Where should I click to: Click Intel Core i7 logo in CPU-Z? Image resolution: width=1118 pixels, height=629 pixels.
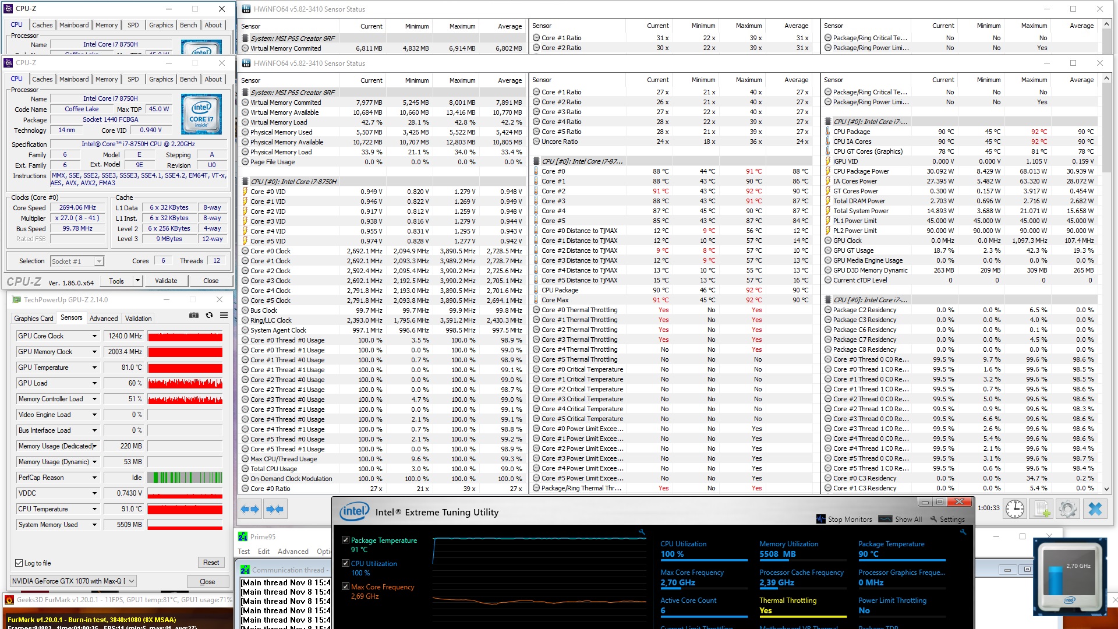pos(201,114)
